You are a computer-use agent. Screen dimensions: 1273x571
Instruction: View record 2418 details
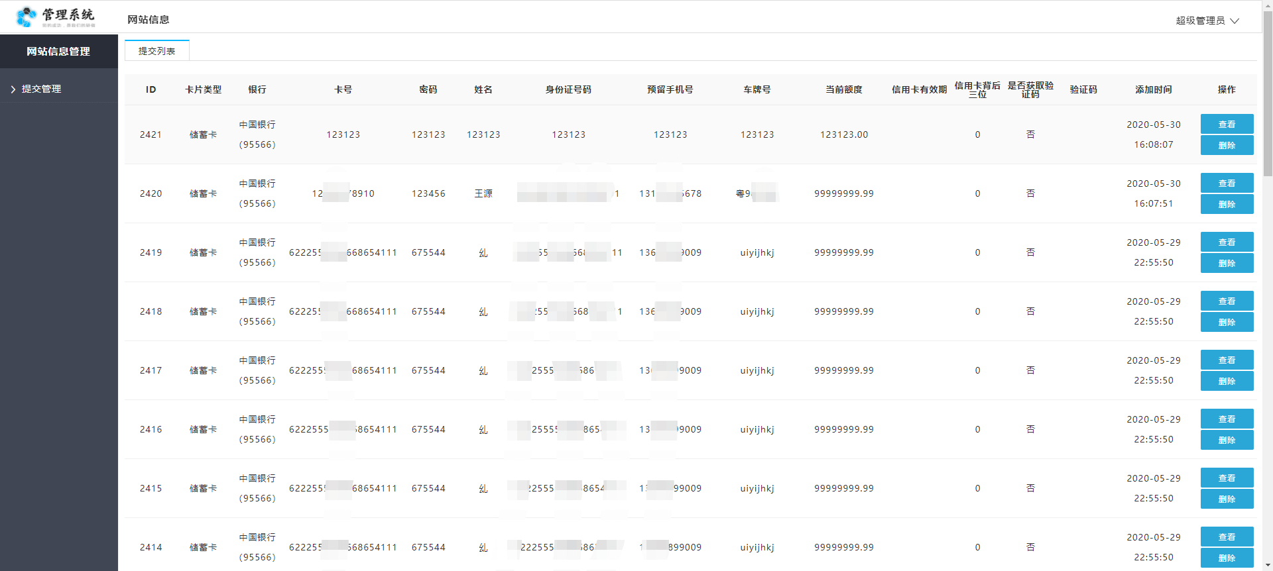1227,301
